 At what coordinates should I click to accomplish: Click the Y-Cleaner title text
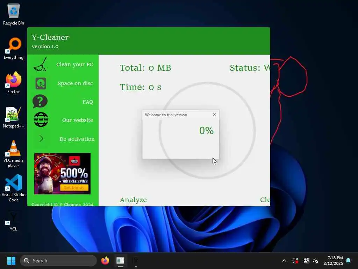point(50,37)
